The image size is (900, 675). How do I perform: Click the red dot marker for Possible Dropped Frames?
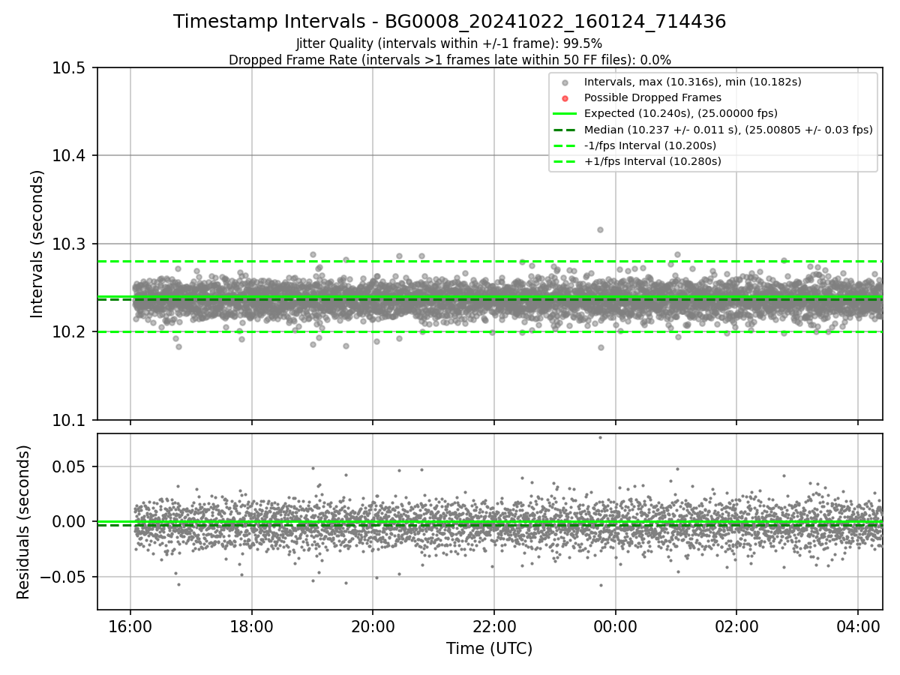pyautogui.click(x=565, y=98)
